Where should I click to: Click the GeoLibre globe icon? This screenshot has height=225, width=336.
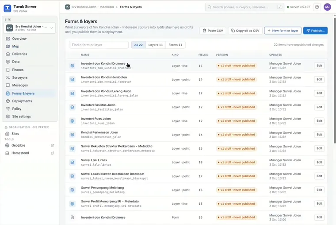pyautogui.click(x=7, y=145)
